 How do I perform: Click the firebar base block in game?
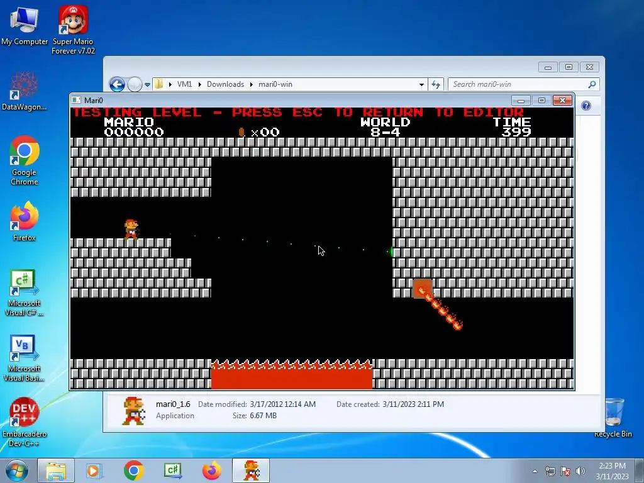tap(423, 289)
